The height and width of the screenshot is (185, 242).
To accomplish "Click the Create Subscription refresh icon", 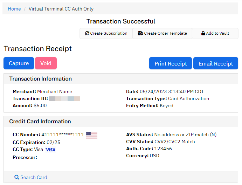I will pyautogui.click(x=87, y=33).
